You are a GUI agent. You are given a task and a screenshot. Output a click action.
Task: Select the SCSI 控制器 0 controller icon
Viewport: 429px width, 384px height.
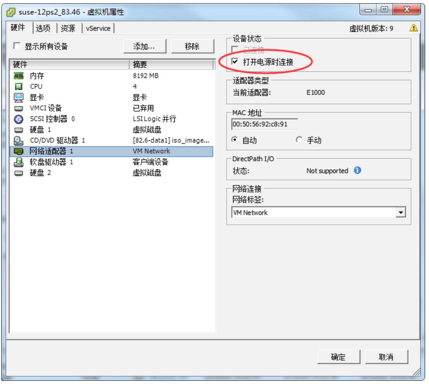pos(19,119)
